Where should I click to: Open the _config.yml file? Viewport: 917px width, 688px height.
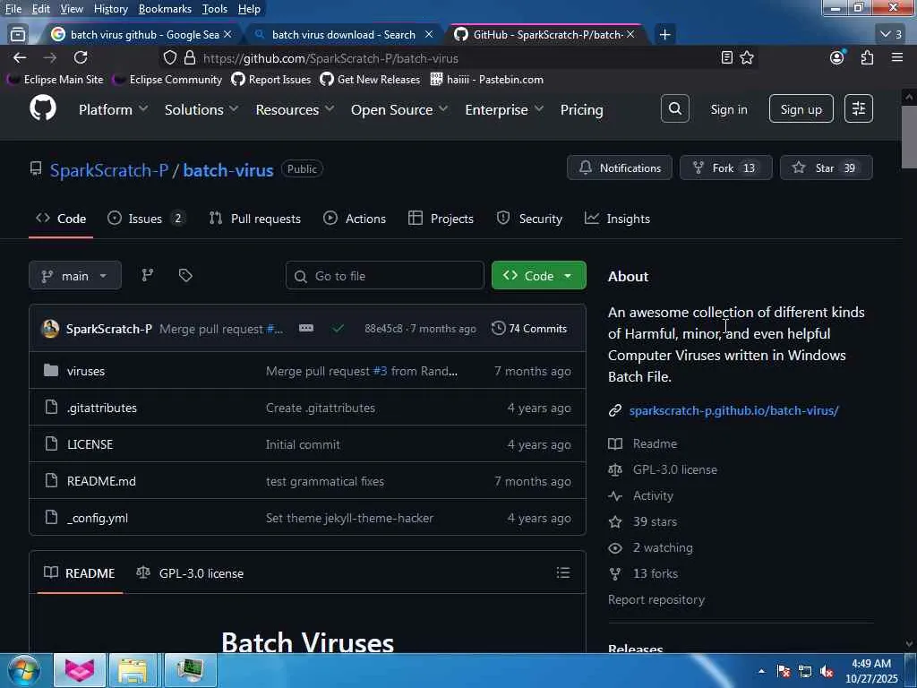click(x=97, y=518)
